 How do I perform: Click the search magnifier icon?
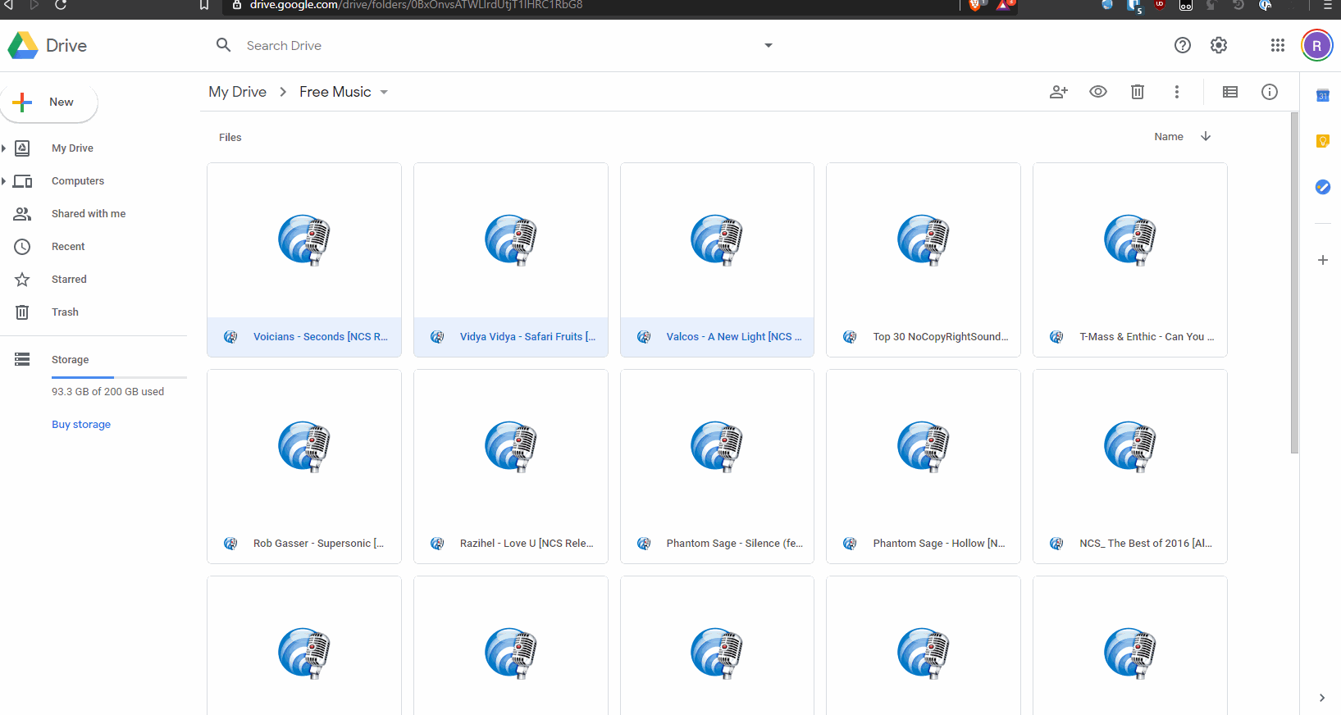tap(223, 45)
